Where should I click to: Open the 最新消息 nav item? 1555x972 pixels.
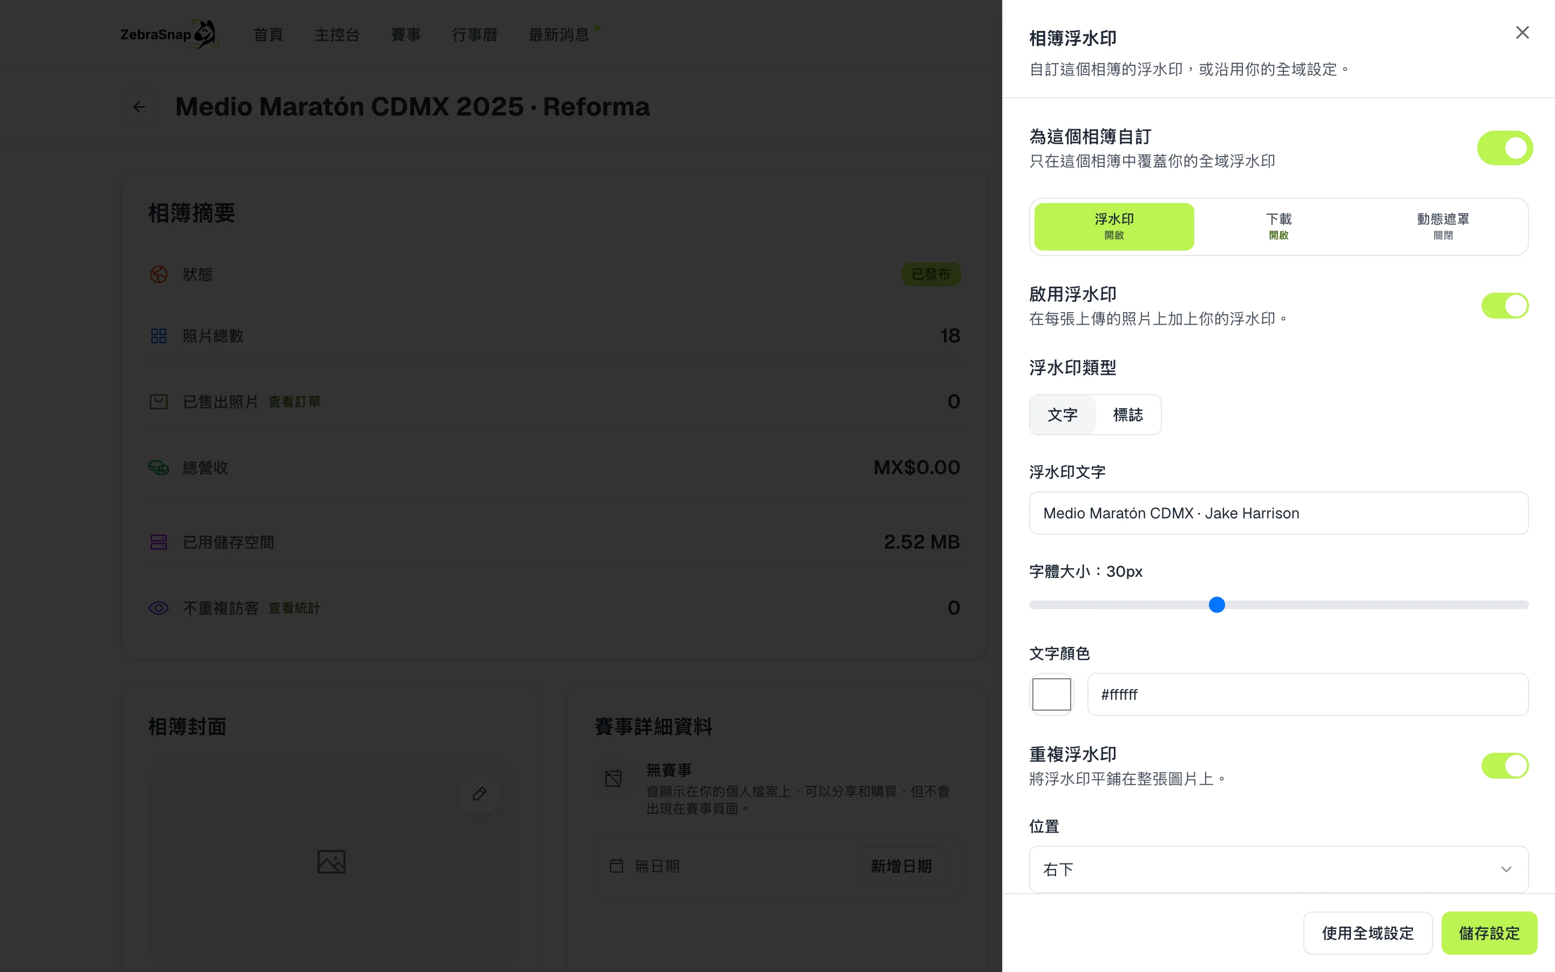pos(558,35)
